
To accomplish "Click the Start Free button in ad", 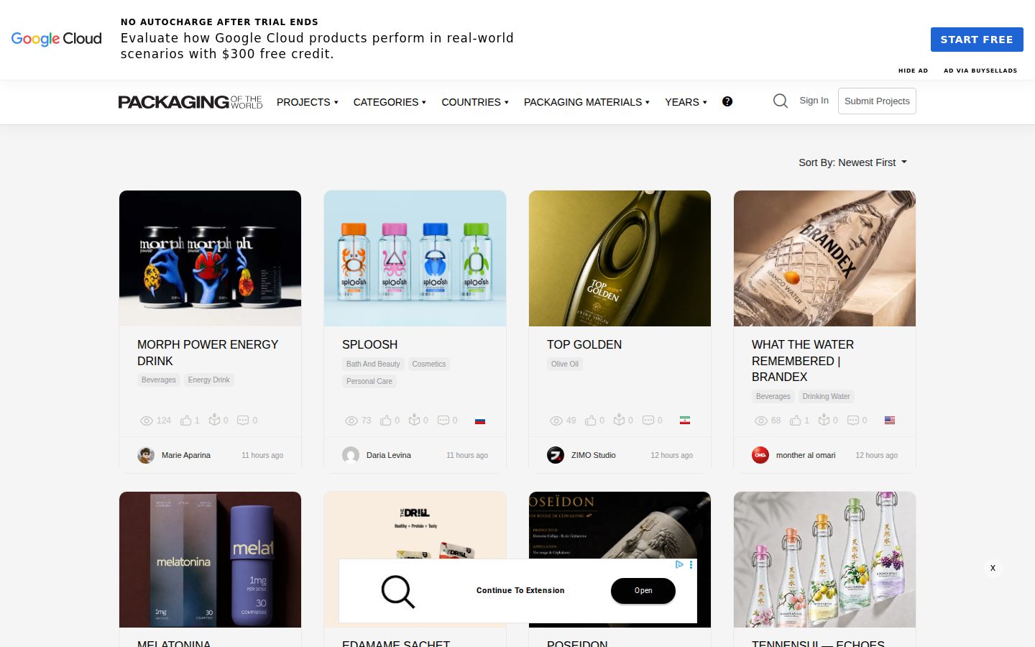I will (977, 40).
